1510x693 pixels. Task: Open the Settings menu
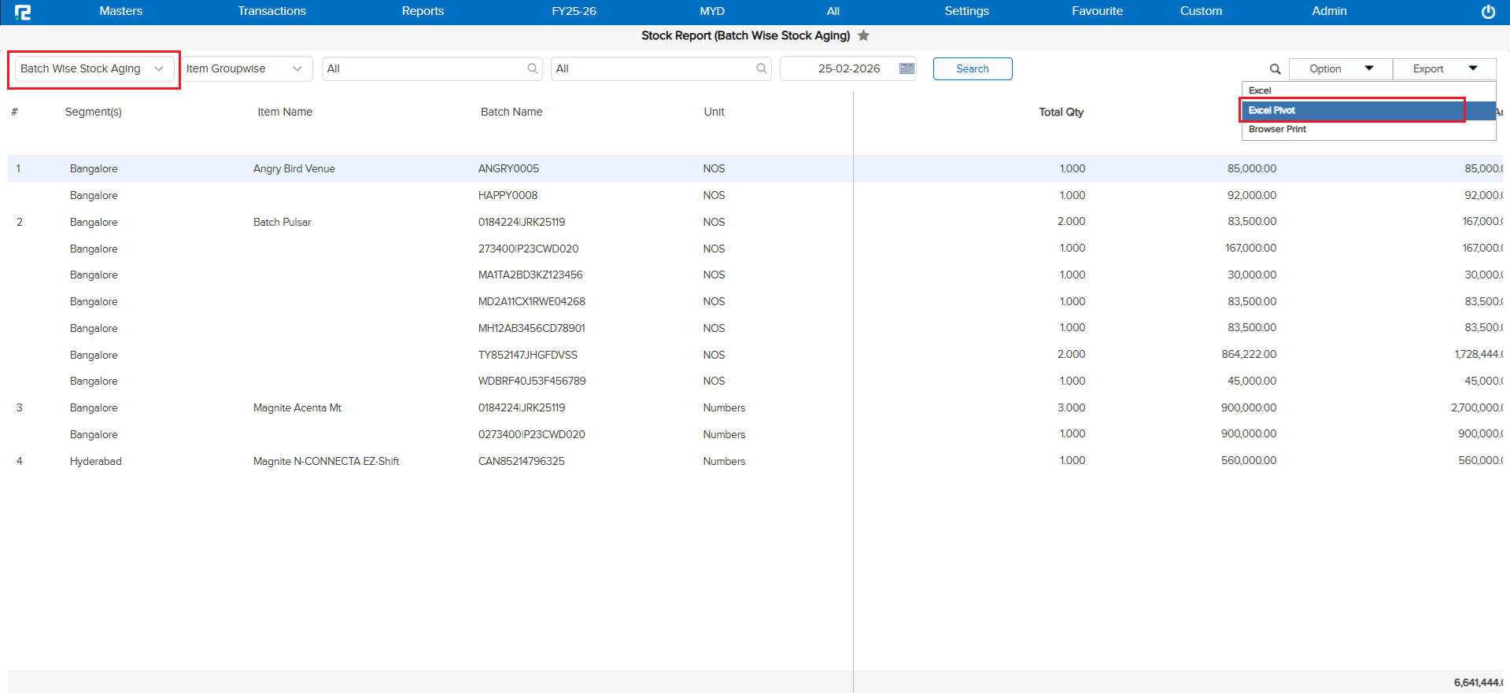(x=966, y=11)
